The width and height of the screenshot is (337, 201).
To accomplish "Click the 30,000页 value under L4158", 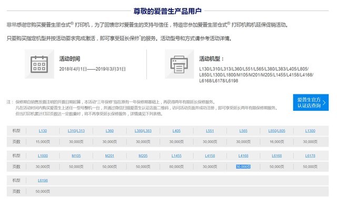I will point(210,167).
